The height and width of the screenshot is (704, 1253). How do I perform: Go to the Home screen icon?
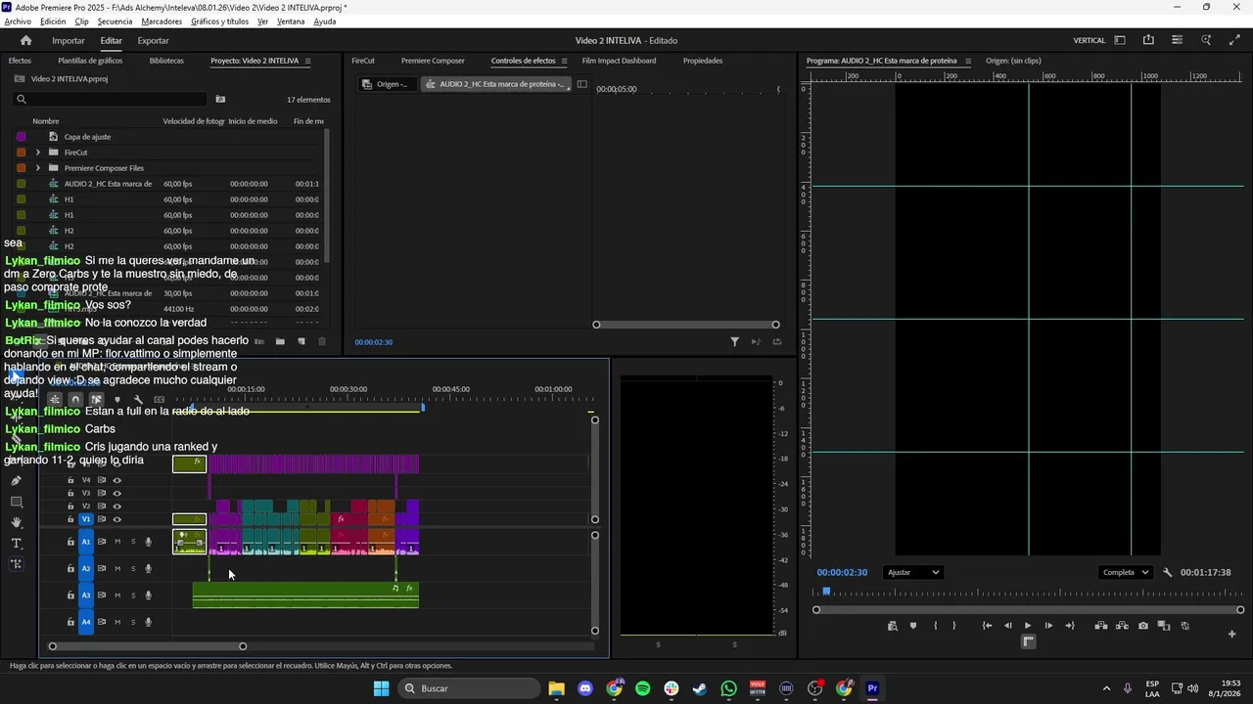pos(25,40)
